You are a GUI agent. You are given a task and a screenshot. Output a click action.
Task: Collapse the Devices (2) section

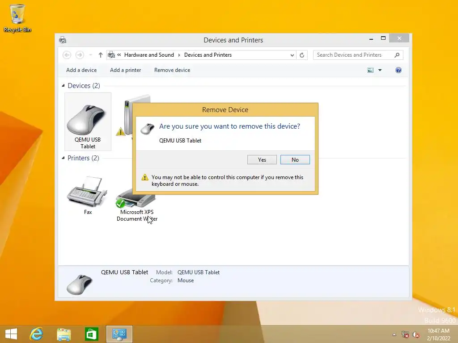coord(63,85)
